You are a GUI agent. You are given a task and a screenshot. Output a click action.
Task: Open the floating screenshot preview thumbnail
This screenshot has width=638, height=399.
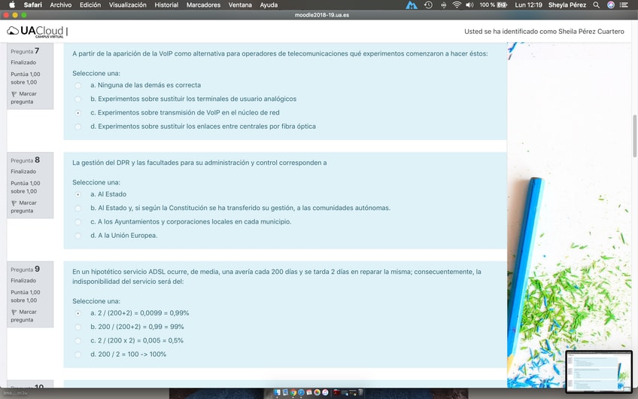pos(599,371)
